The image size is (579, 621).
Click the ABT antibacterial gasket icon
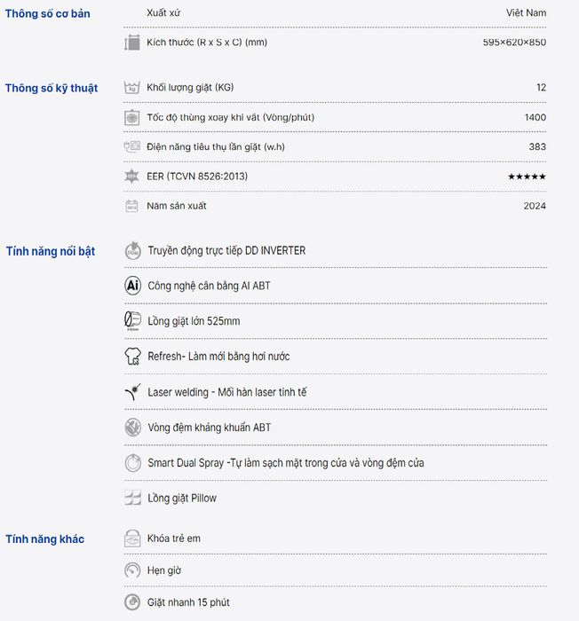(x=133, y=428)
